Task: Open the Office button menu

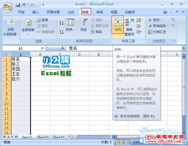Action: tap(8, 7)
